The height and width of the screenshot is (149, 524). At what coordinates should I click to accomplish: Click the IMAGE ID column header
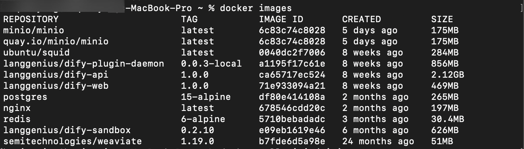[x=281, y=19]
